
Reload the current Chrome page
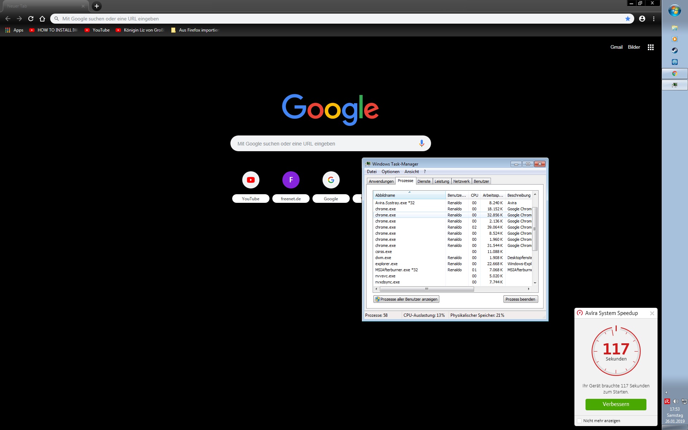(31, 19)
